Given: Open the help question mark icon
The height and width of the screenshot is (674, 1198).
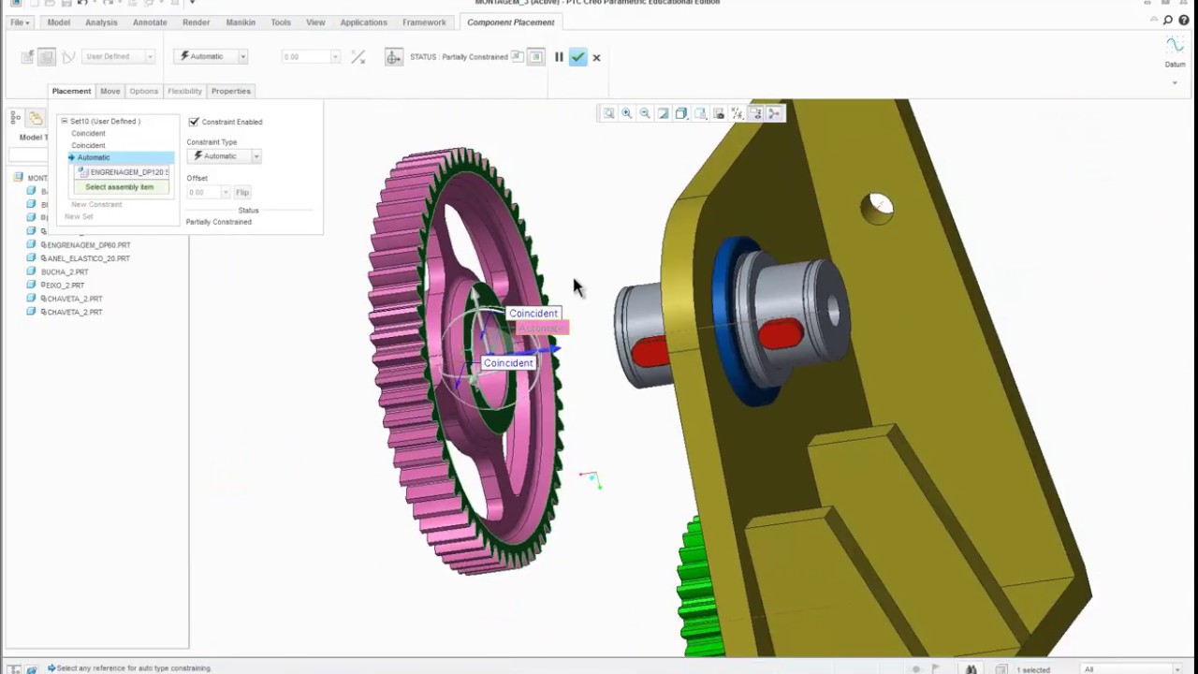Looking at the screenshot, I should (x=1184, y=21).
